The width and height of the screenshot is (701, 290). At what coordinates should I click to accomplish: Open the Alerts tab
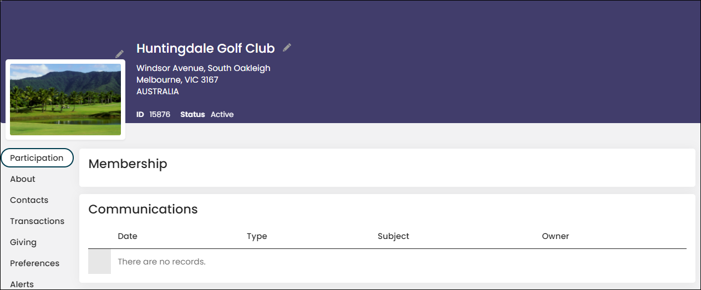22,284
